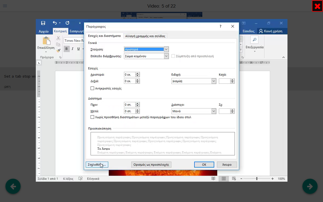Click the Save icon in Word's title bar
Image resolution: width=323 pixels, height=202 pixels.
tap(43, 23)
